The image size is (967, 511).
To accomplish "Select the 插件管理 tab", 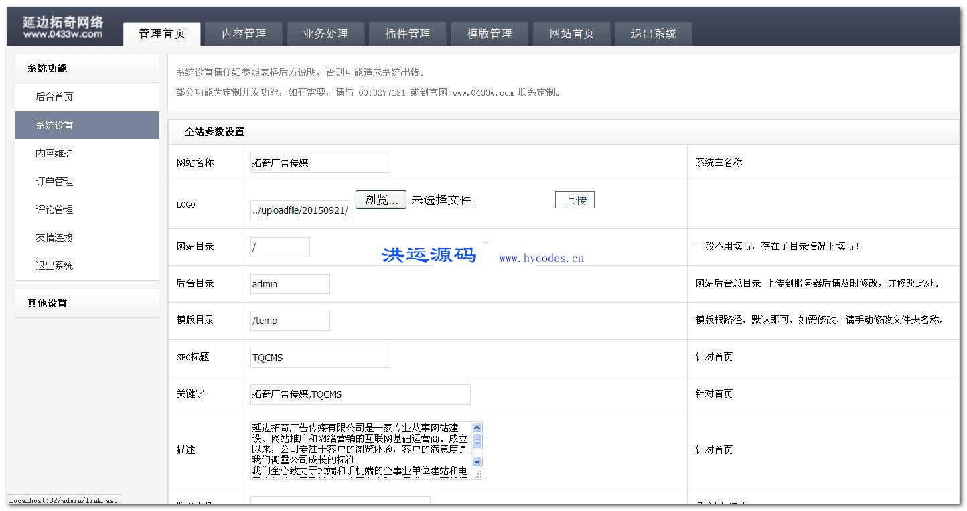I will (407, 34).
